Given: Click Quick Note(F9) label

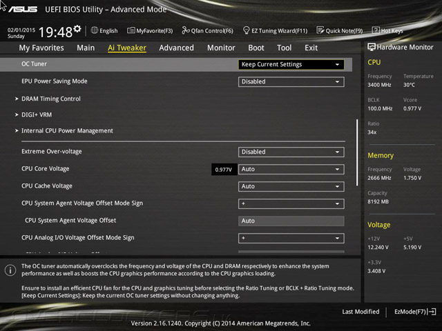Looking at the screenshot, I should coord(344,30).
